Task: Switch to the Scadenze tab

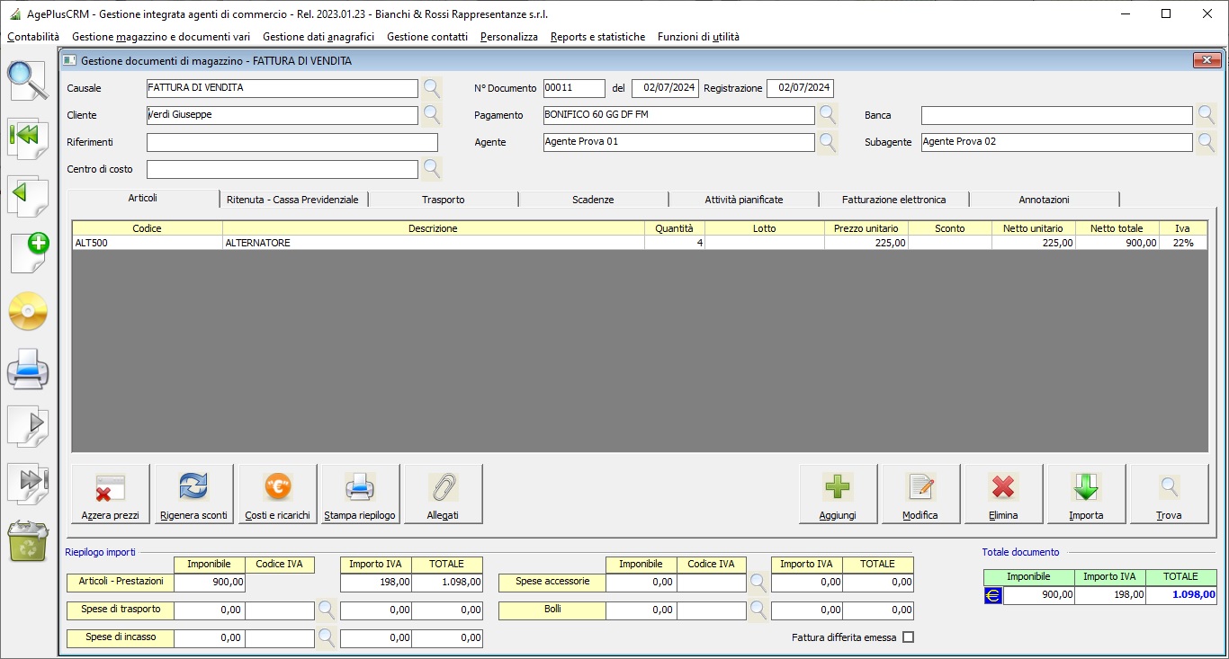Action: click(593, 200)
